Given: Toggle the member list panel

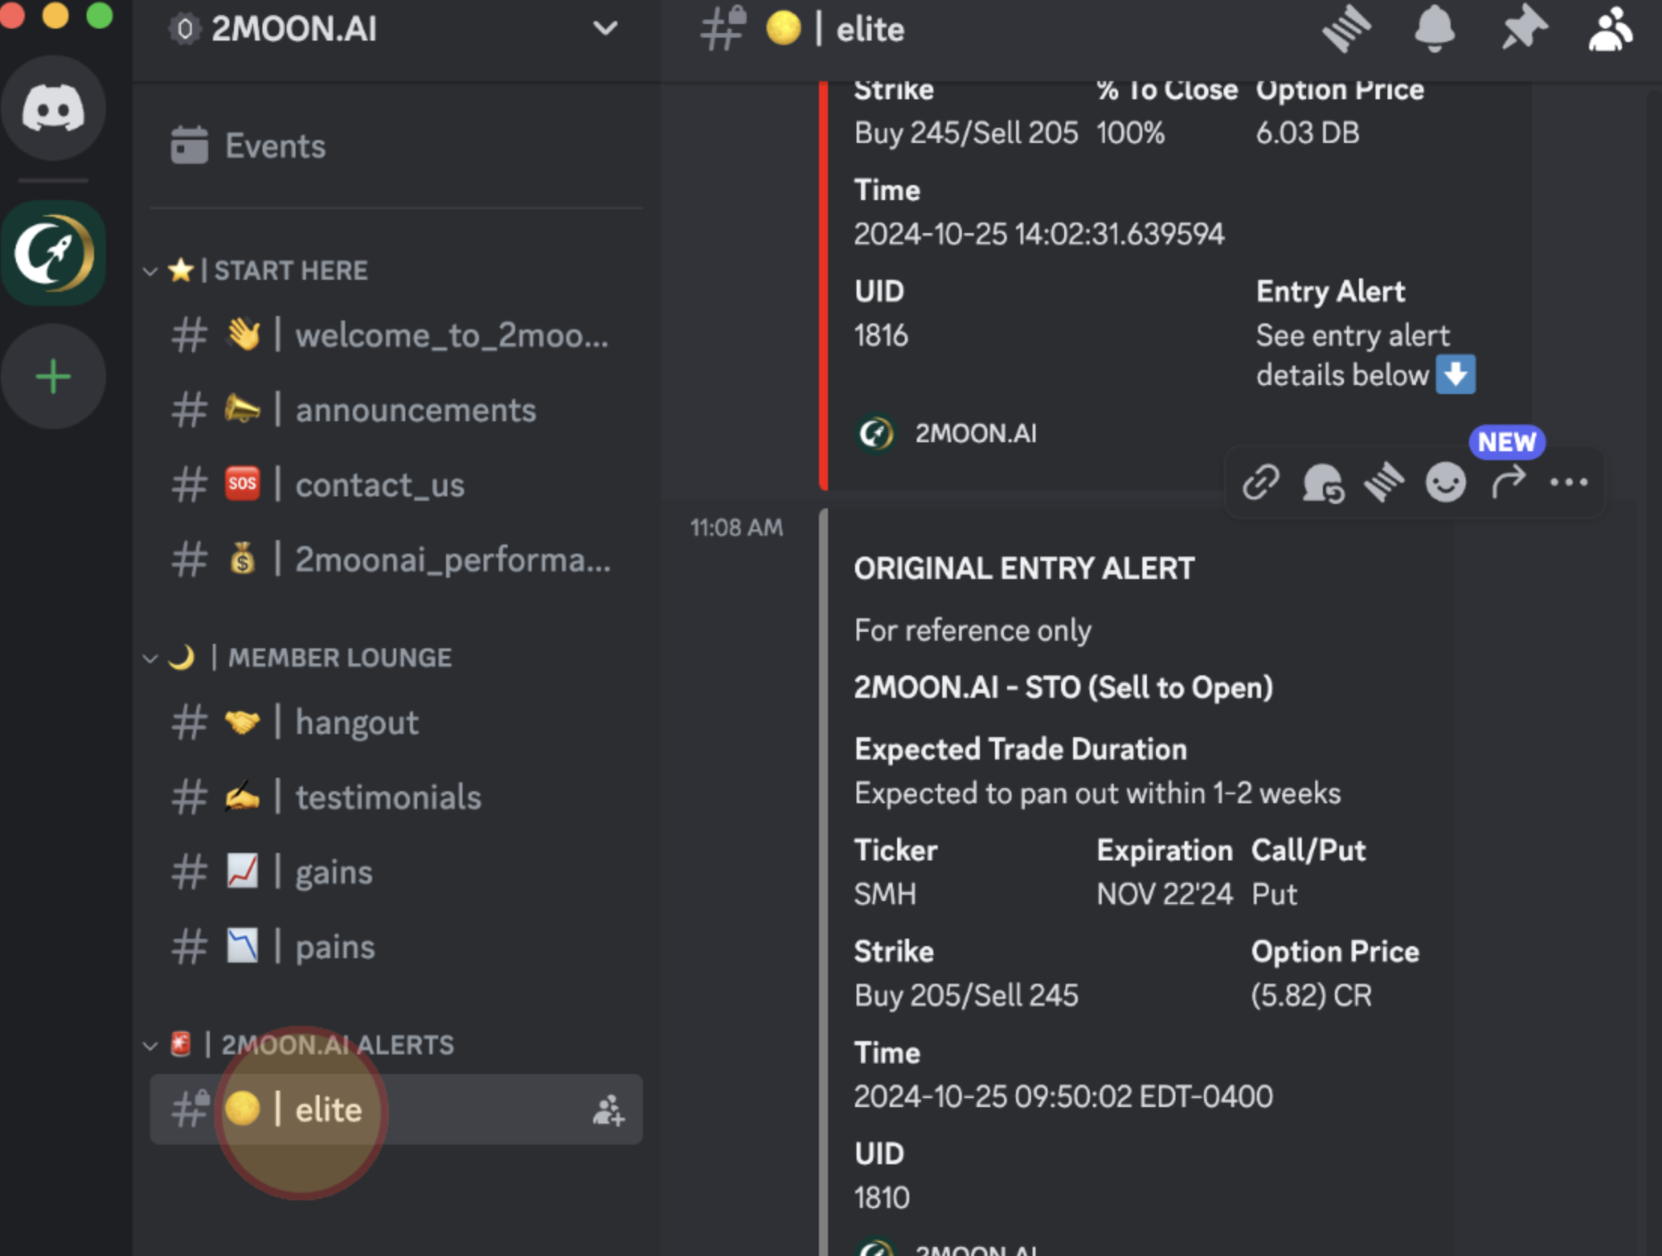Looking at the screenshot, I should pyautogui.click(x=1610, y=30).
